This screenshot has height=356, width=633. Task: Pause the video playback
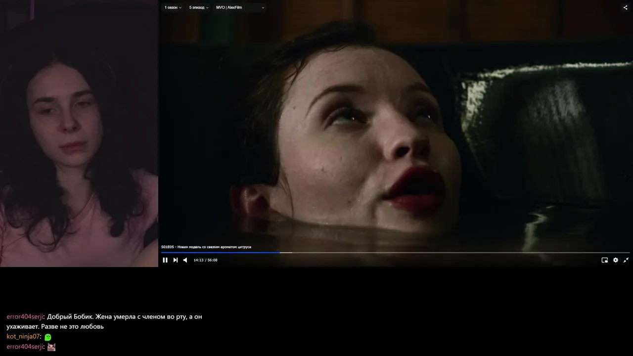click(x=165, y=260)
